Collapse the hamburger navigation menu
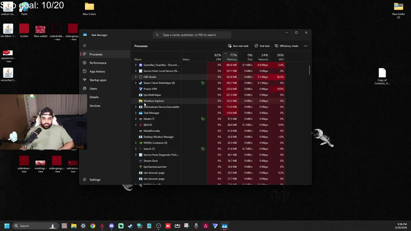Image resolution: width=411 pixels, height=231 pixels. click(84, 46)
